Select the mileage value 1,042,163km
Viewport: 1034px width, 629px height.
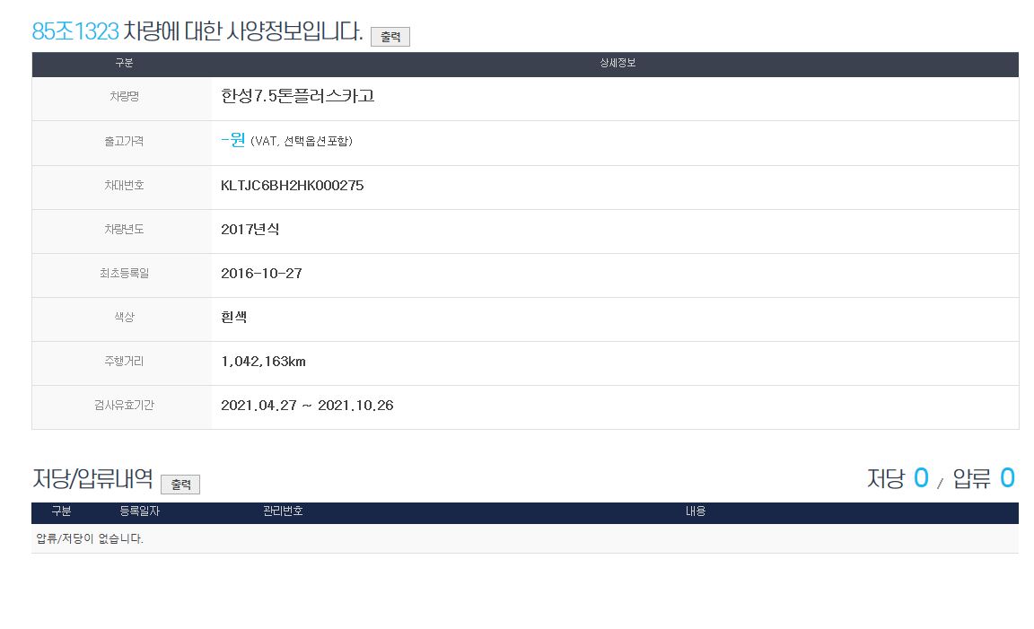263,362
